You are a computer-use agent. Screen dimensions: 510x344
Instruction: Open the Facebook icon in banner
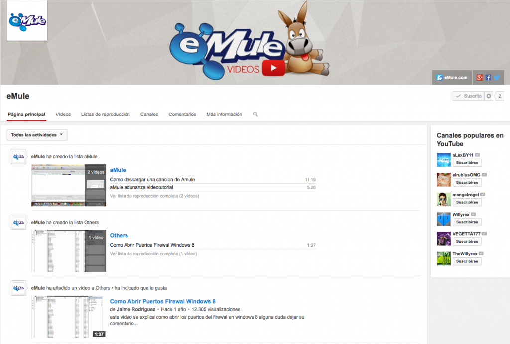coord(488,77)
